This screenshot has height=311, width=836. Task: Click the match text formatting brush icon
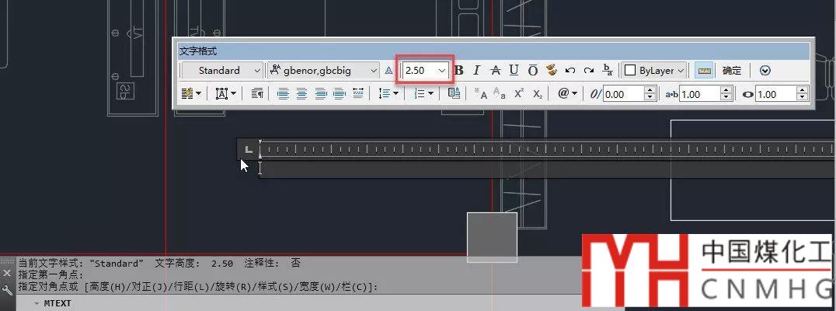[552, 71]
